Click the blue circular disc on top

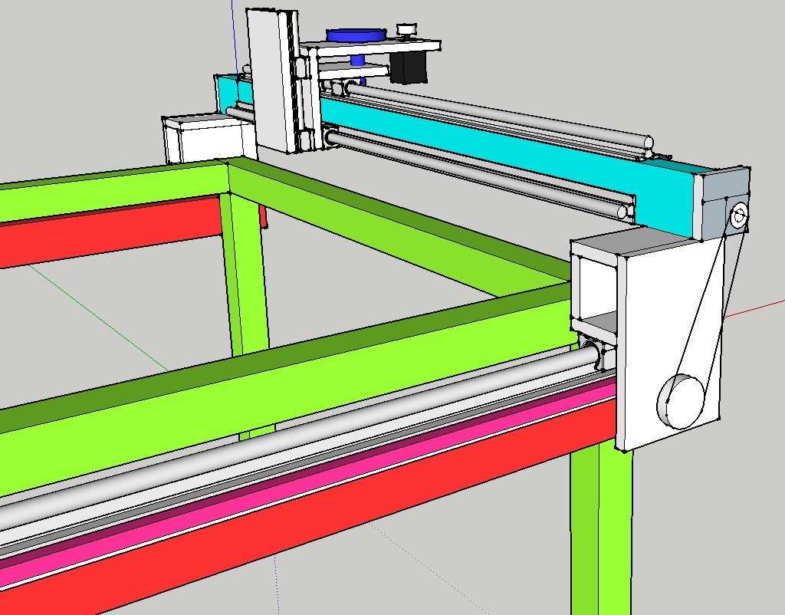pyautogui.click(x=355, y=35)
